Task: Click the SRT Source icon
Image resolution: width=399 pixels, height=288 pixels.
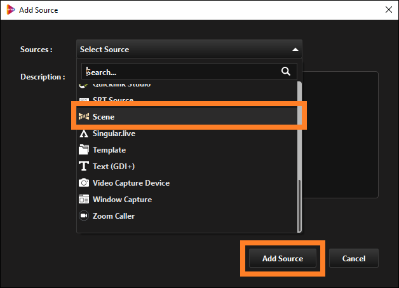Action: click(84, 100)
